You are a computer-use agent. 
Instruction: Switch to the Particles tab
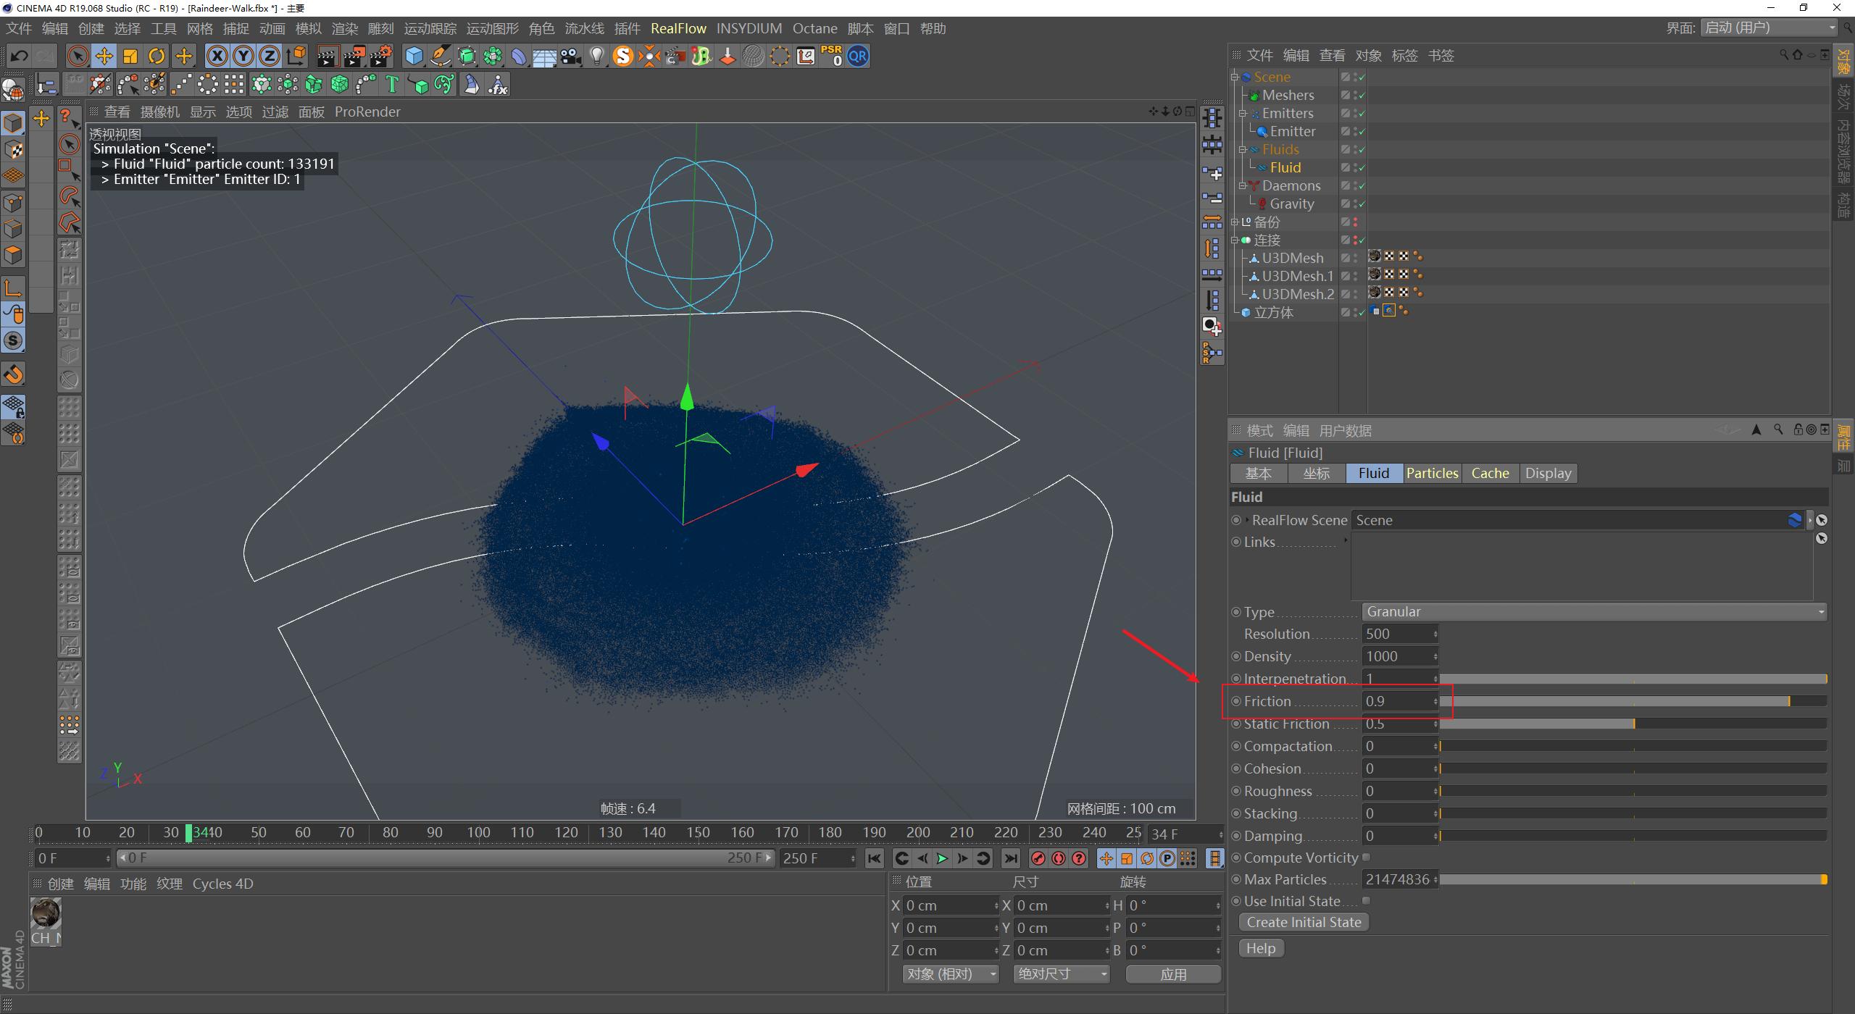pyautogui.click(x=1432, y=473)
